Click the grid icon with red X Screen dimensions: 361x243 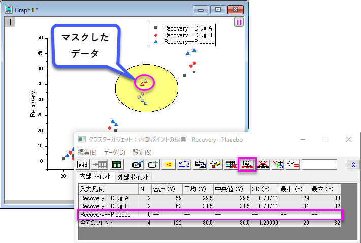pos(232,164)
